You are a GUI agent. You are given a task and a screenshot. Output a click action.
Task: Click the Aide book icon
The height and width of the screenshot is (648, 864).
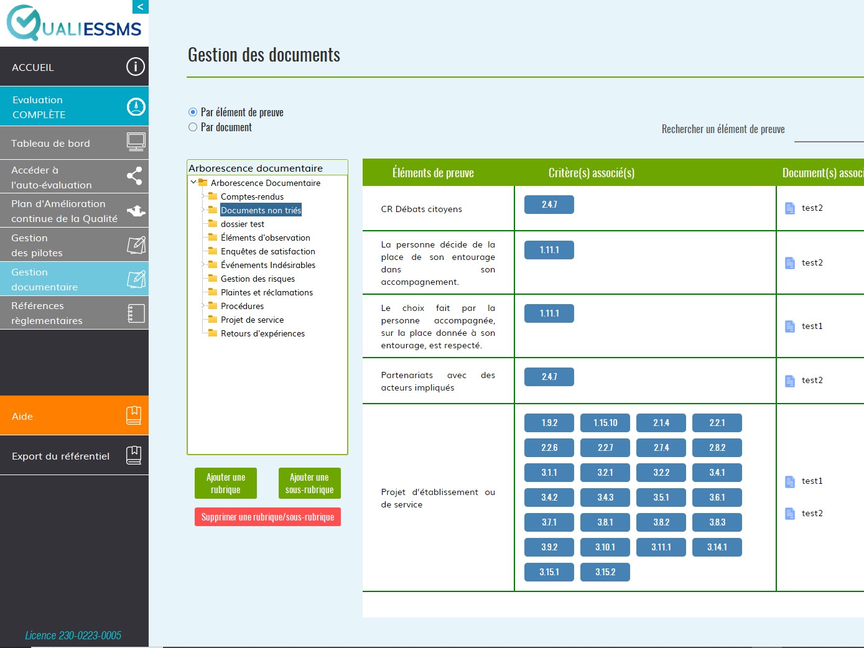134,415
